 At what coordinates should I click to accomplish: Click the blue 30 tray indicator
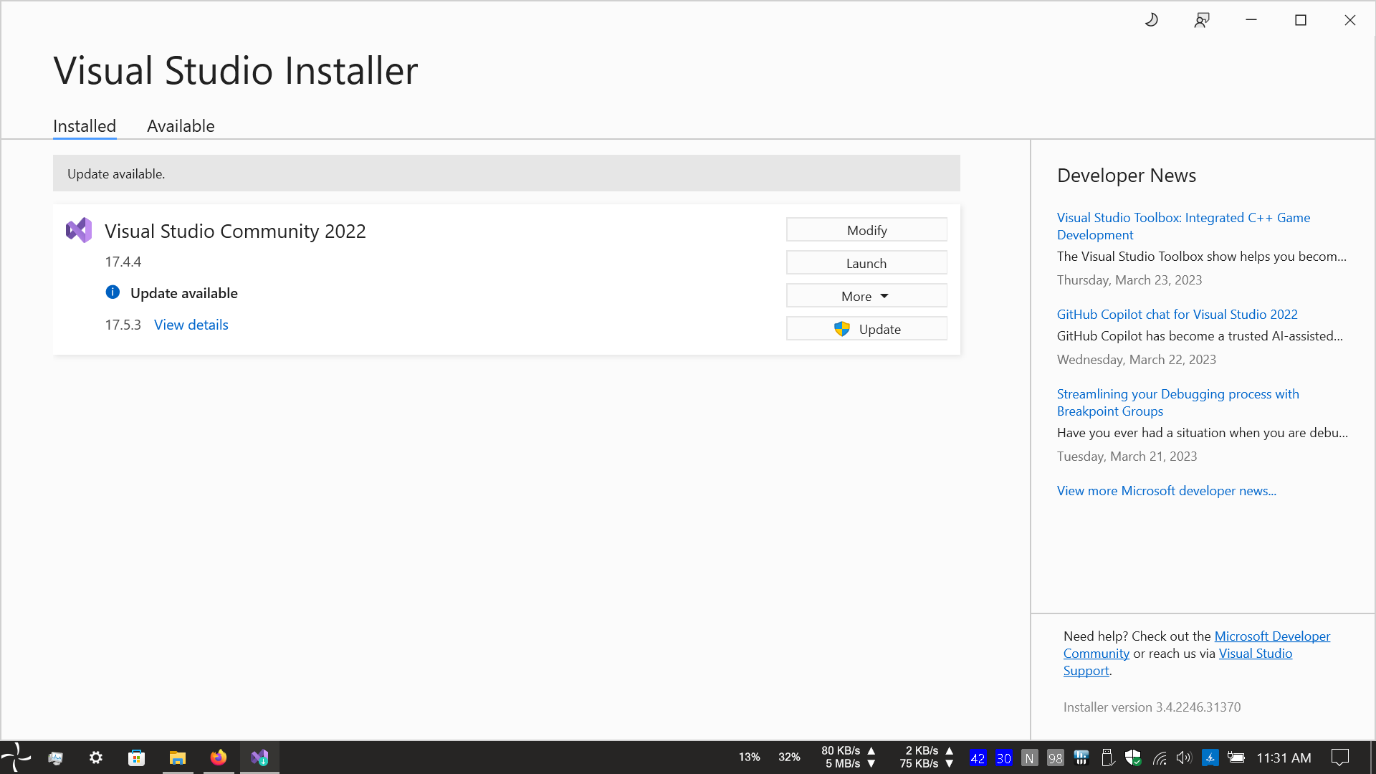pyautogui.click(x=1004, y=758)
